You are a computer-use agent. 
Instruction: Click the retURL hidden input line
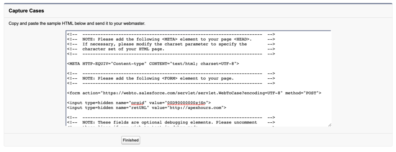click(x=147, y=108)
